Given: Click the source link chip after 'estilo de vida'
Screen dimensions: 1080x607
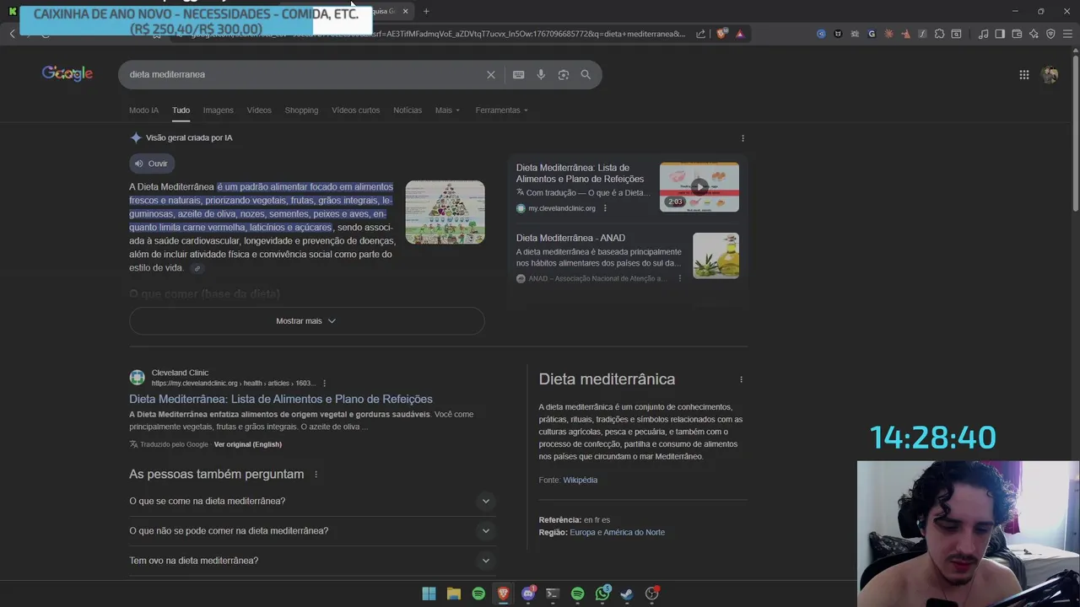Looking at the screenshot, I should [197, 268].
